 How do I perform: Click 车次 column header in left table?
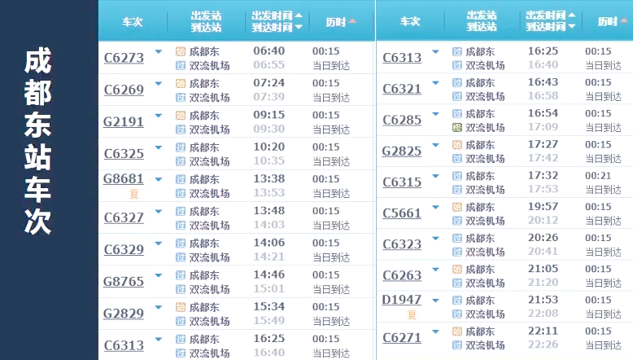133,21
